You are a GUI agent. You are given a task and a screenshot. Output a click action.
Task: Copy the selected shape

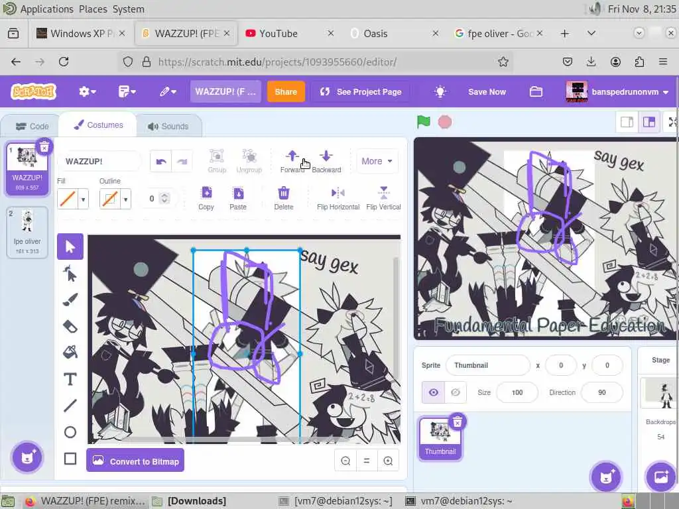pos(206,198)
